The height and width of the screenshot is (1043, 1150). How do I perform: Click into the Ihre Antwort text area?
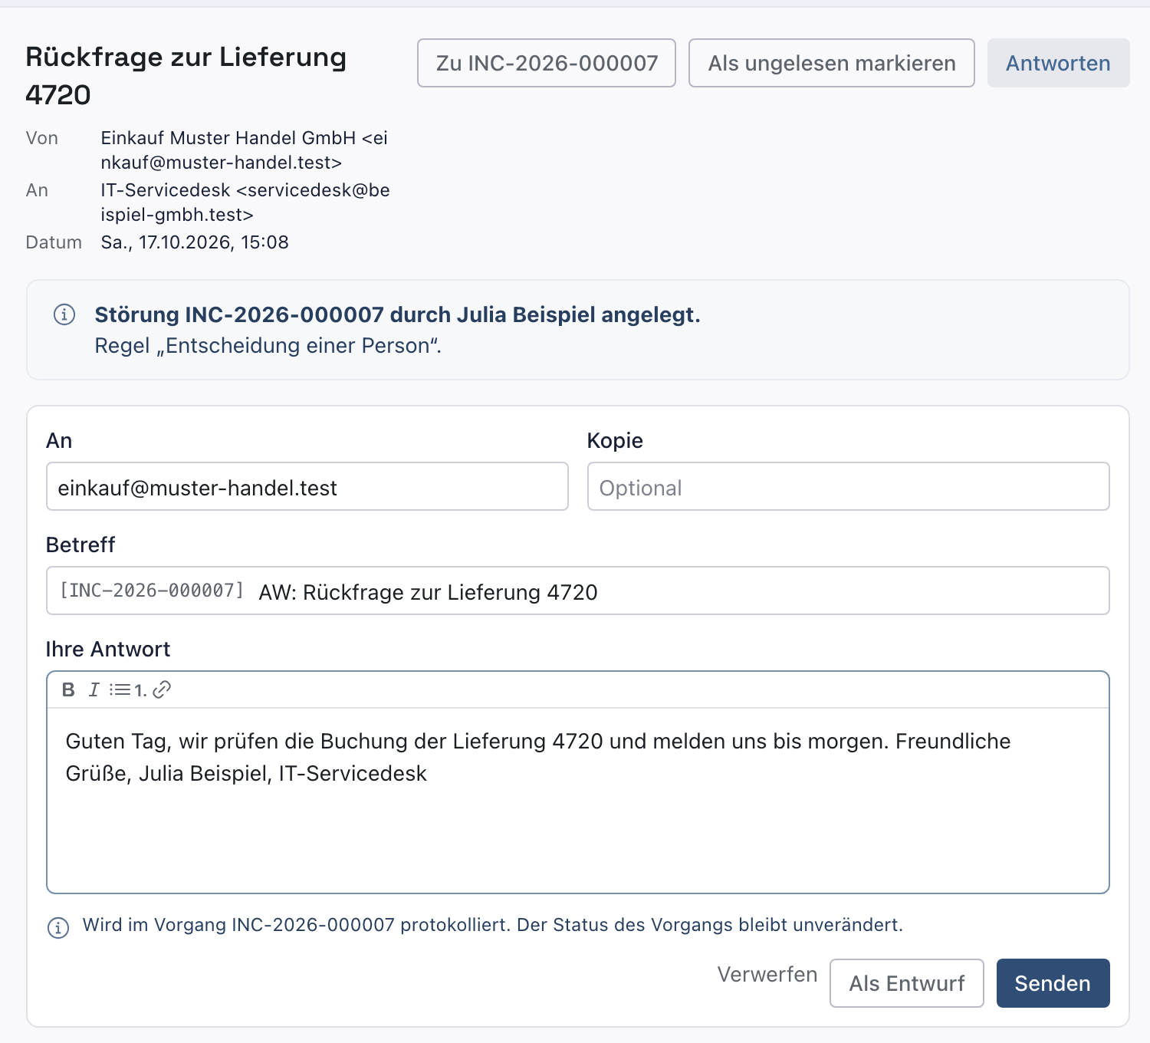[578, 800]
